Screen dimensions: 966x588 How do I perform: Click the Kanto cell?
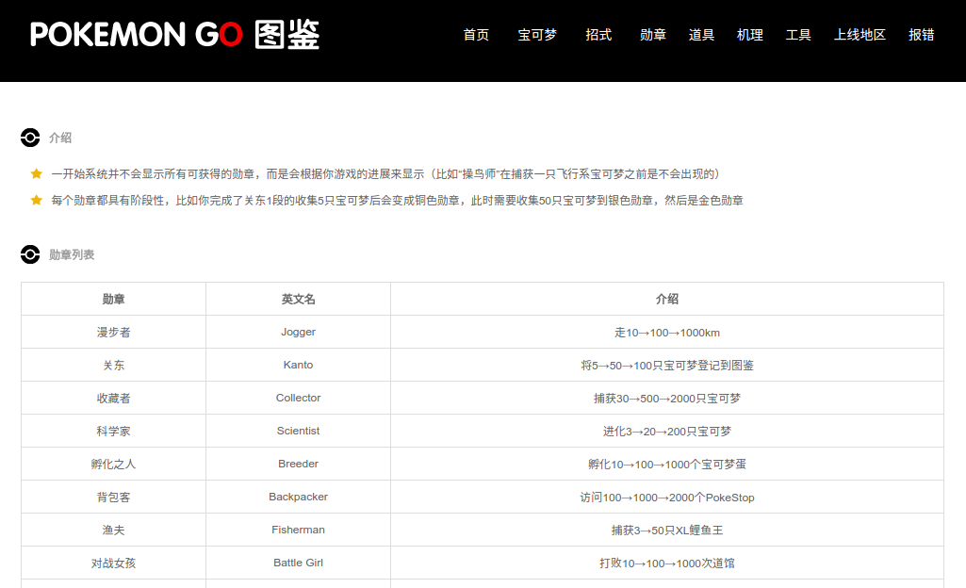pyautogui.click(x=298, y=365)
